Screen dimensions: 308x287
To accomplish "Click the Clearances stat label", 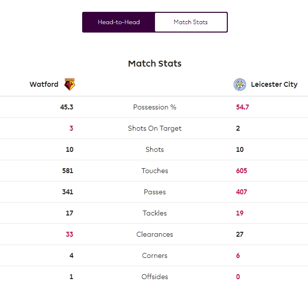I will 154,234.
